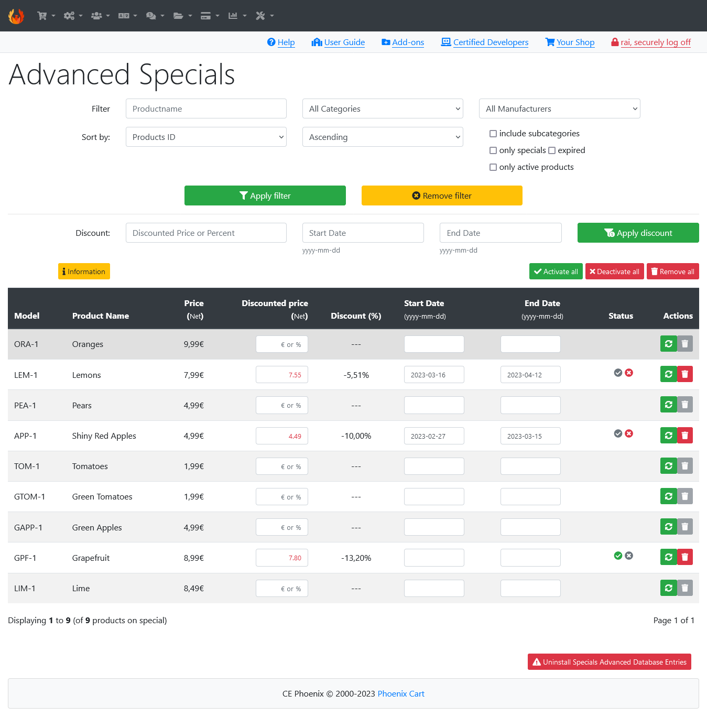Expand the All Manufacturers dropdown

pos(559,108)
